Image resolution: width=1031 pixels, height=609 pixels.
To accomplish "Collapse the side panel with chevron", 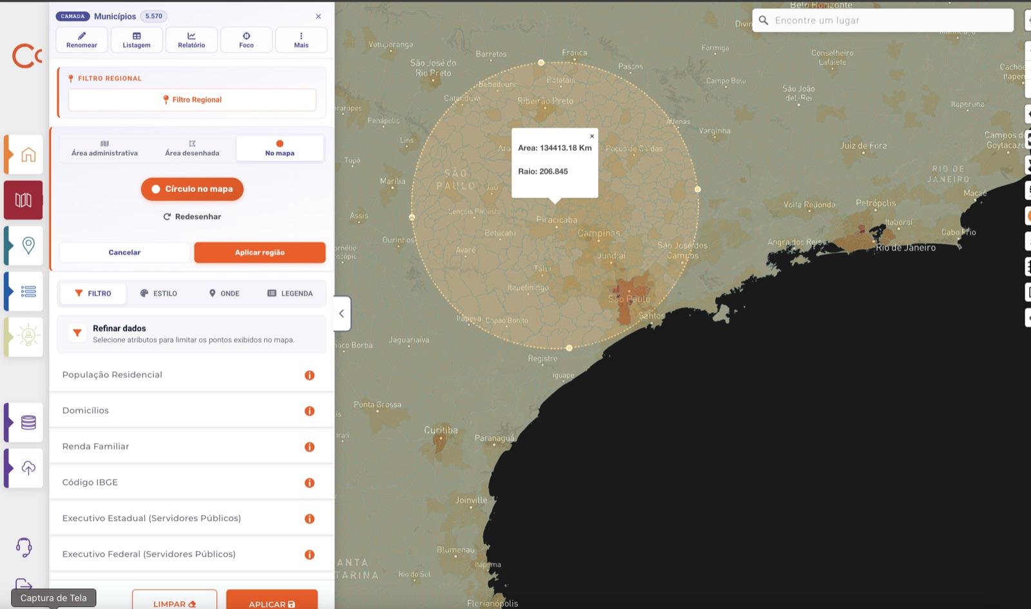I will [342, 314].
